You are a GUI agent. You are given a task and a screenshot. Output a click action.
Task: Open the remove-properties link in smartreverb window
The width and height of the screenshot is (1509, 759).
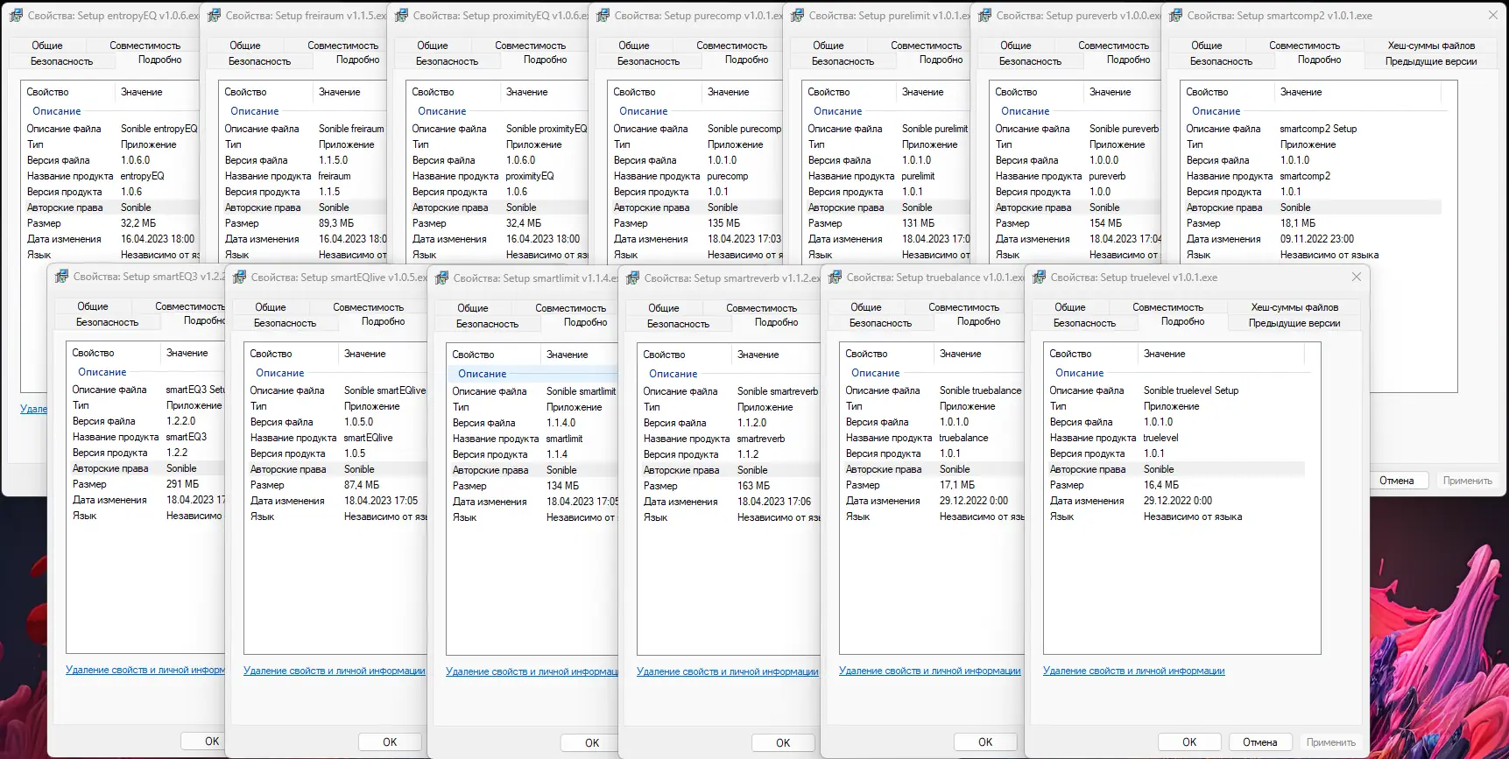click(x=727, y=671)
